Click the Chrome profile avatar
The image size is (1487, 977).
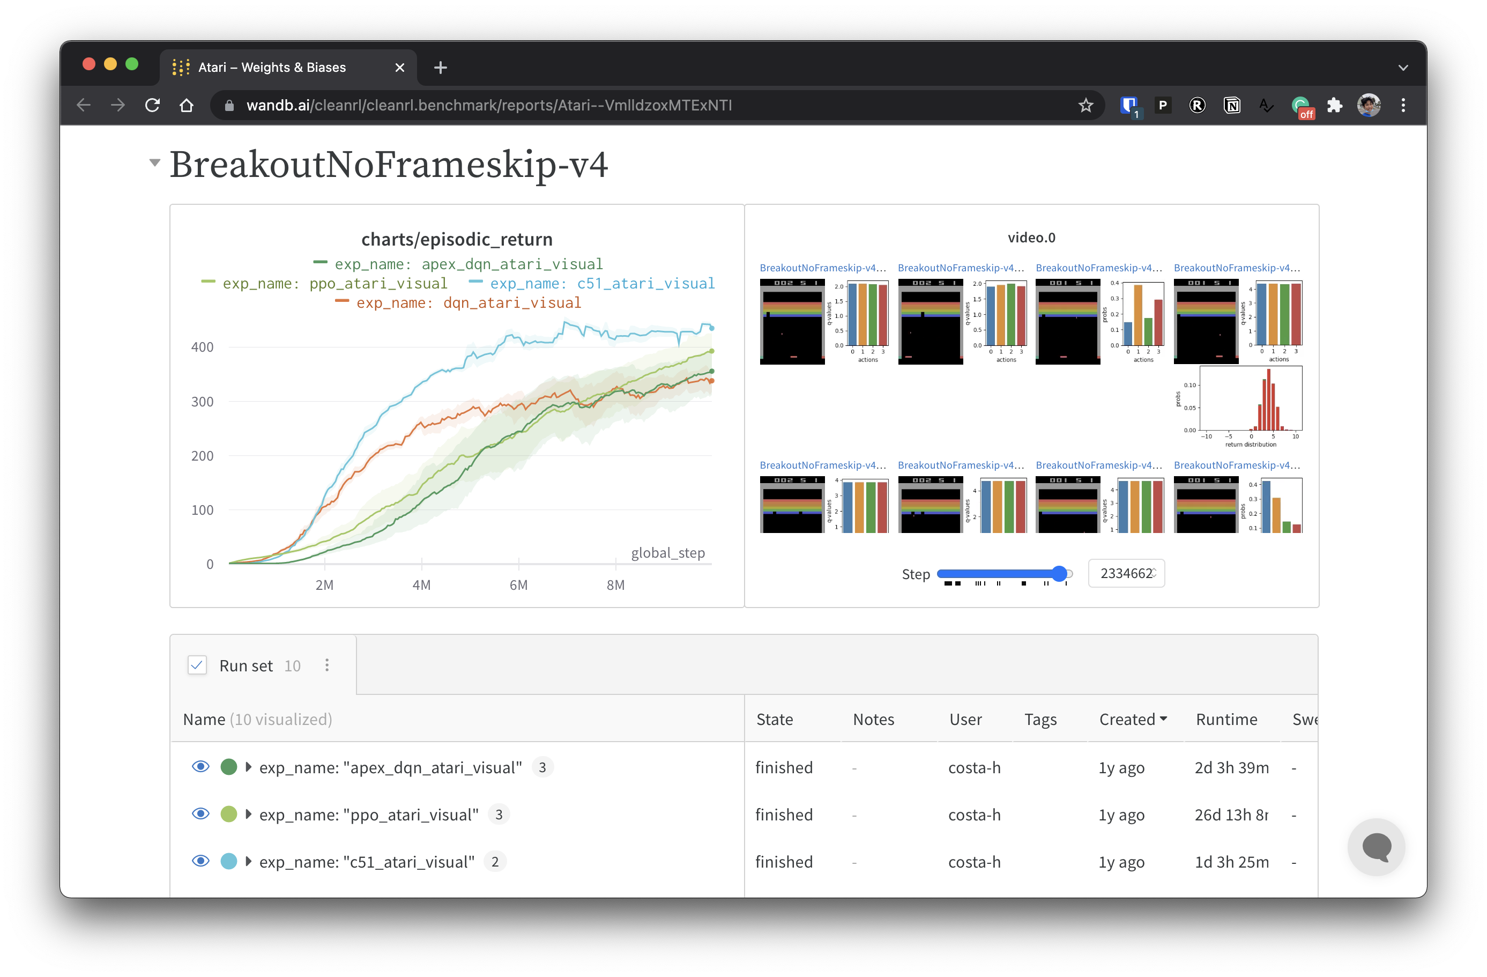pos(1369,105)
